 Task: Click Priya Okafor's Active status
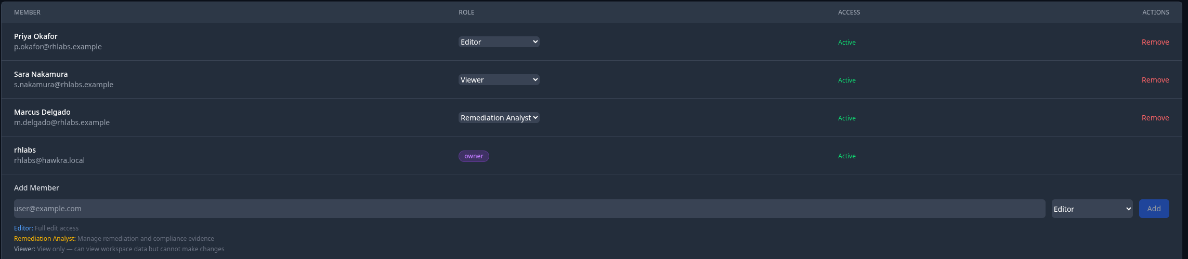(x=847, y=43)
